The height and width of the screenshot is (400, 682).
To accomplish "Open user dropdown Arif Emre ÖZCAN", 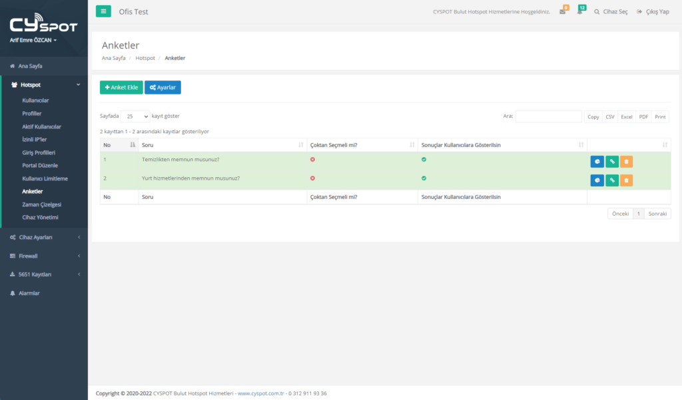I will point(33,40).
